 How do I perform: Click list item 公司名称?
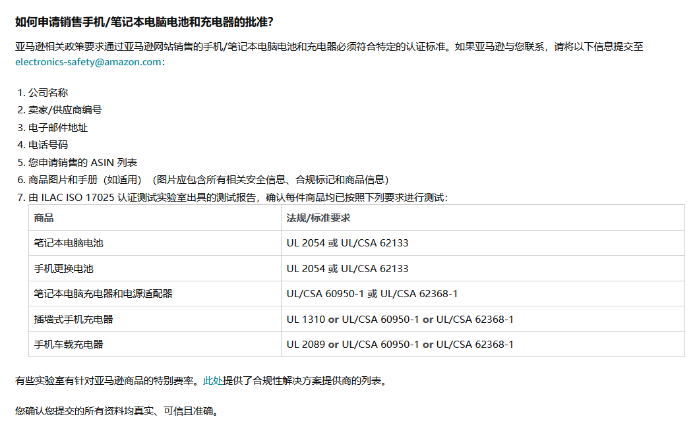point(48,92)
